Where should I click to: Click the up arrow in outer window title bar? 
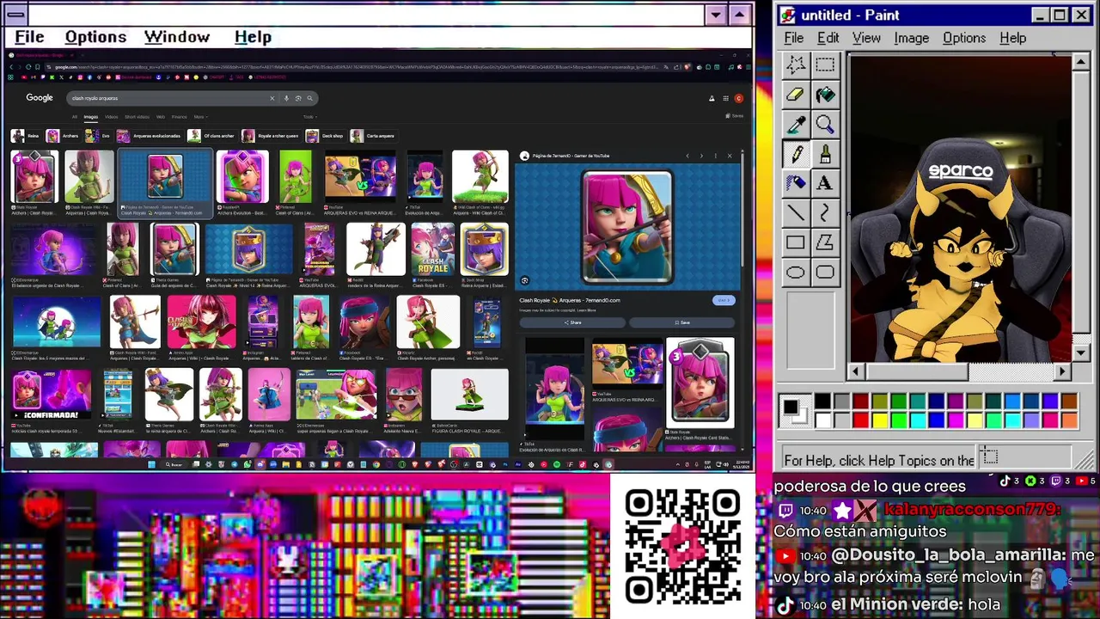tap(740, 15)
